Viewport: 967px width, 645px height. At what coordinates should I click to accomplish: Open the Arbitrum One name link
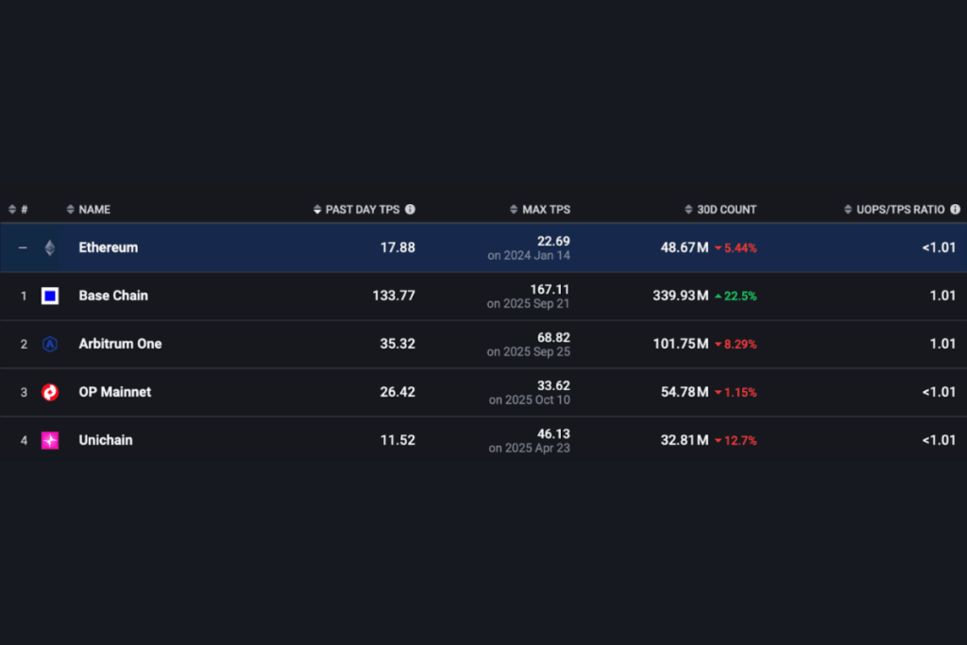(120, 344)
